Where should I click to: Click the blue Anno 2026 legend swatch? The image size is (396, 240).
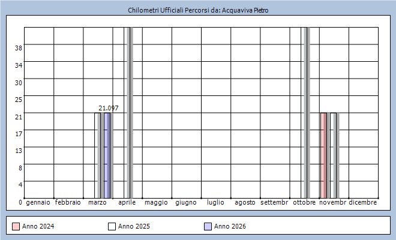(x=208, y=226)
